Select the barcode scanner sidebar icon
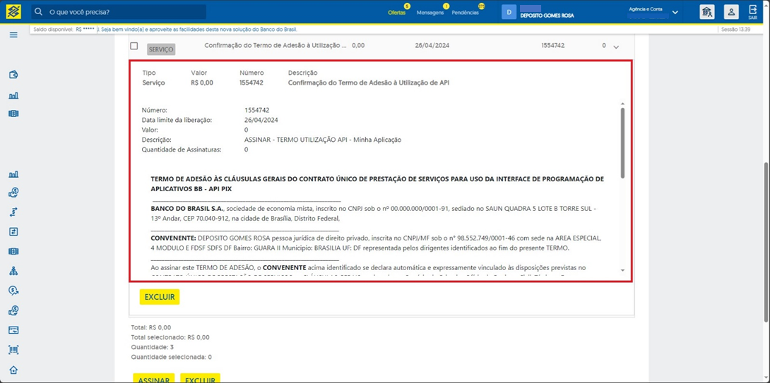Viewport: 770px width, 383px height. click(x=13, y=350)
